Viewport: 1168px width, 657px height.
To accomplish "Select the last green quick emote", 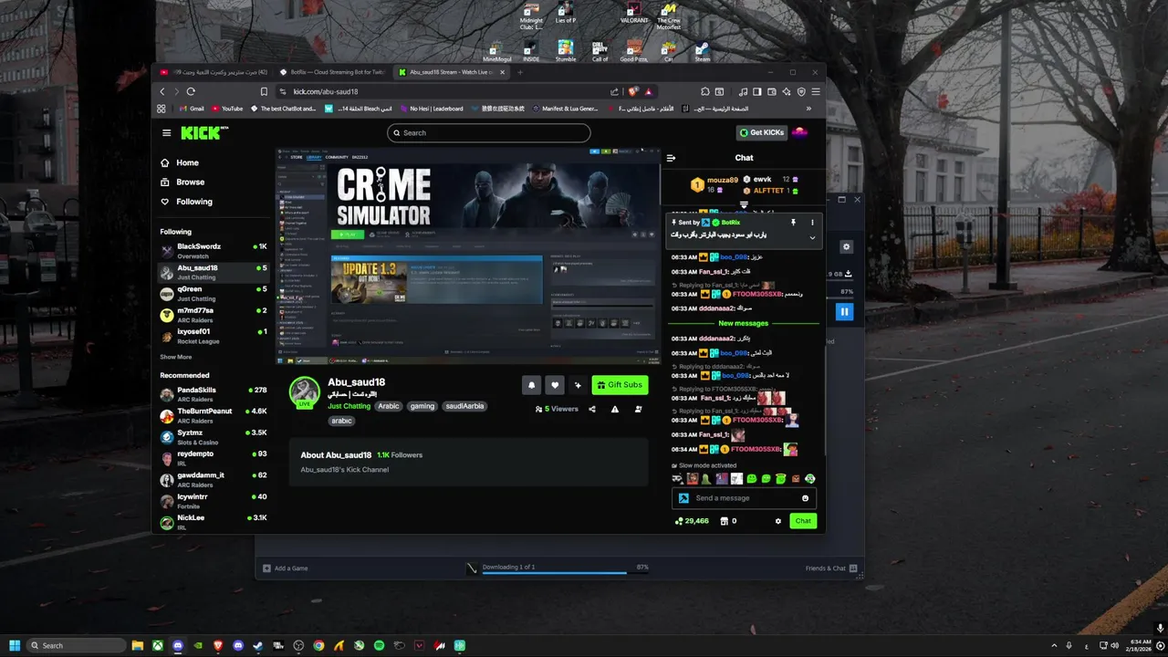I will [810, 479].
